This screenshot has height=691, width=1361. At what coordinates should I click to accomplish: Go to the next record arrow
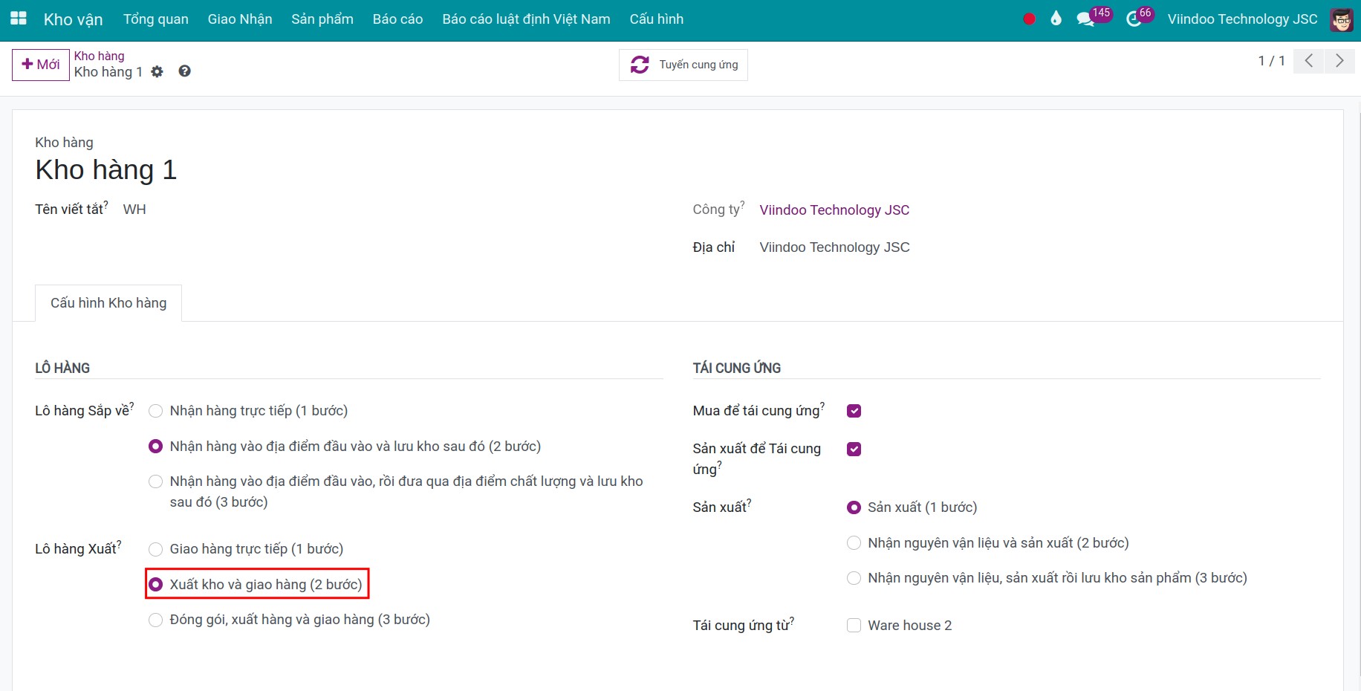point(1339,61)
